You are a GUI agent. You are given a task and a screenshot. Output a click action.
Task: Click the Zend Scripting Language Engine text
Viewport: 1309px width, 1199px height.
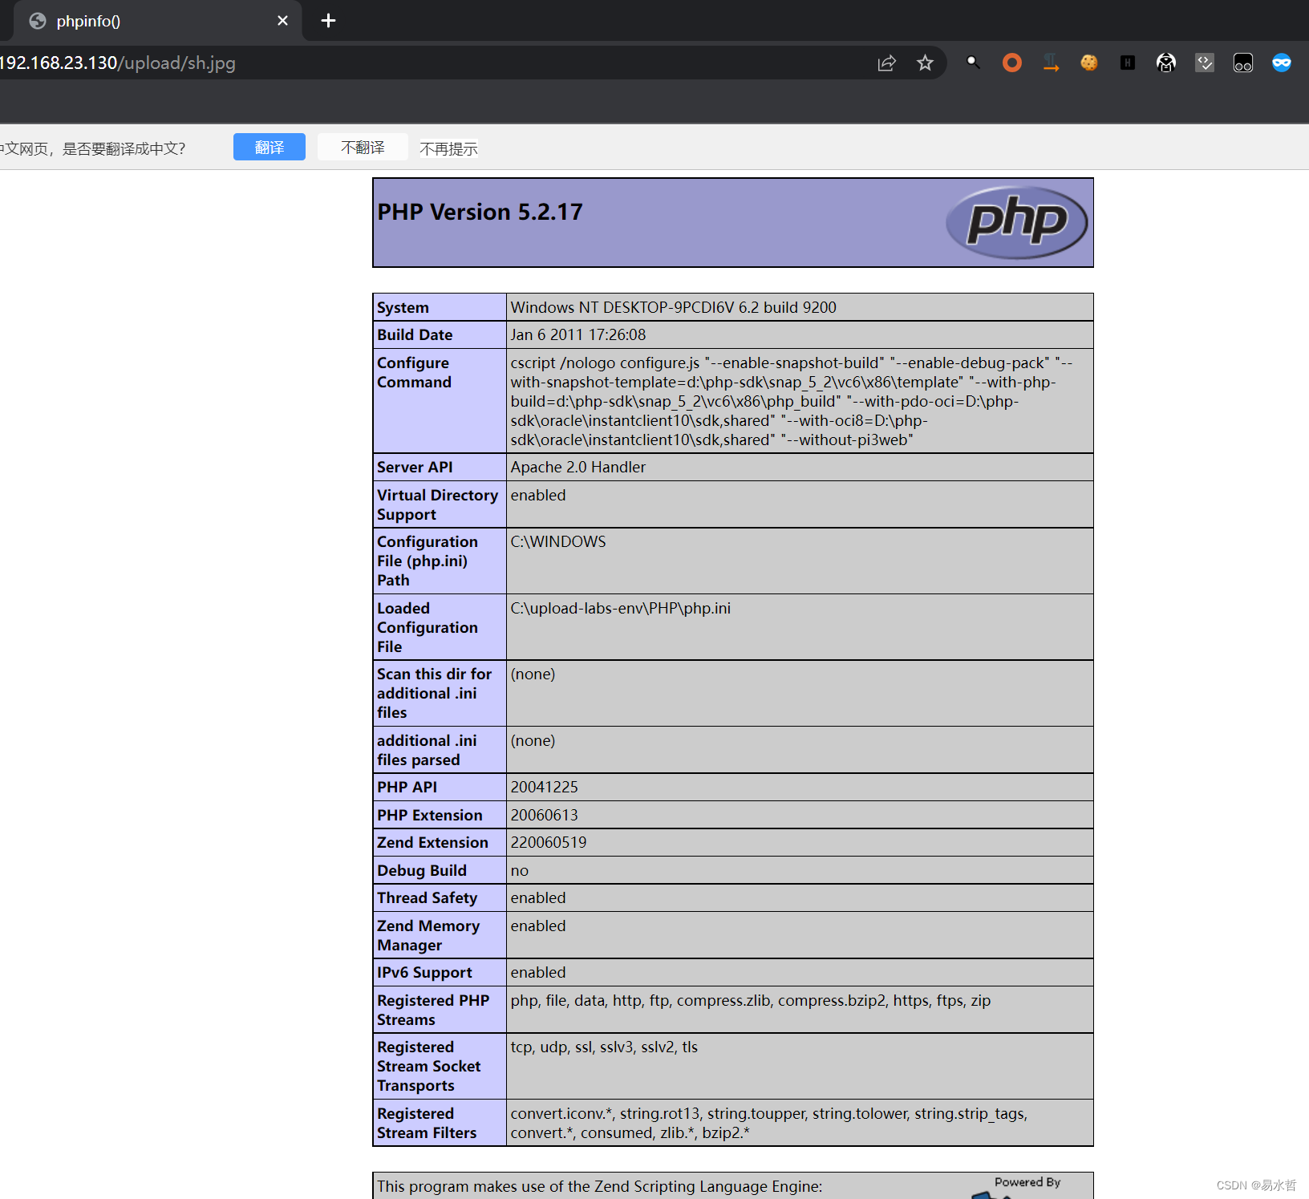tap(599, 1187)
